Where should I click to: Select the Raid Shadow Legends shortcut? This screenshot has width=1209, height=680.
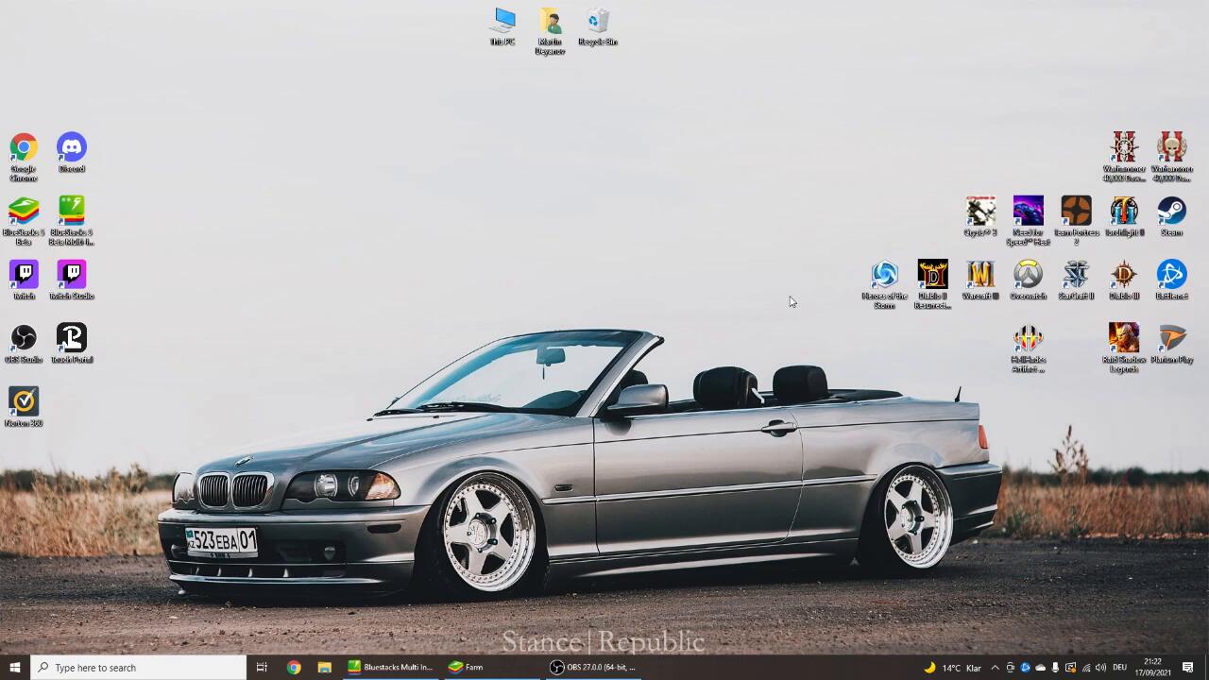1123,340
